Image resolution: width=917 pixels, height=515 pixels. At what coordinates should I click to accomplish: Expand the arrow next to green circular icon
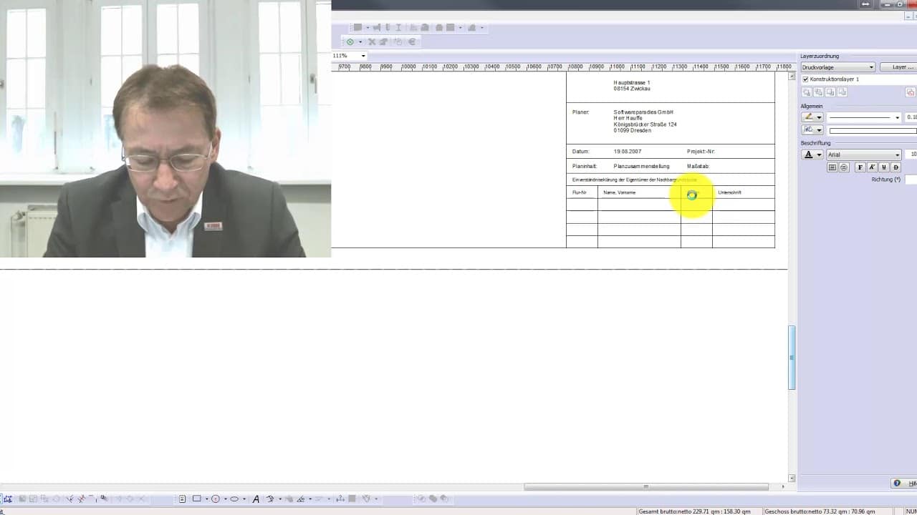coord(360,41)
